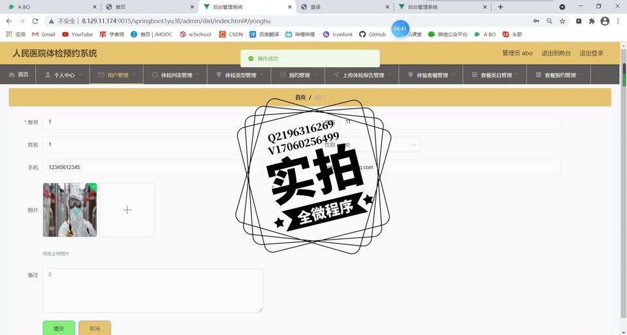Click the browser reload icon
627x335 pixels.
pyautogui.click(x=35, y=21)
